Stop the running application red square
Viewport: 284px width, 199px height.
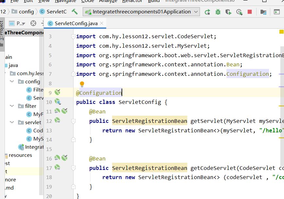point(250,12)
